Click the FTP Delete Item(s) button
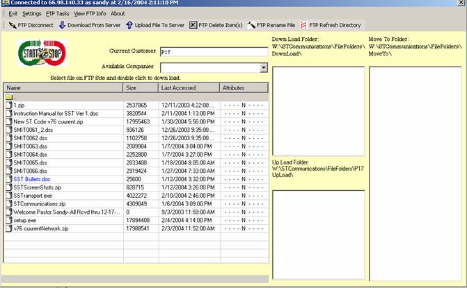 point(216,25)
